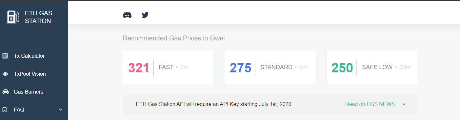460x120 pixels.
Task: Click the eye icon beside TxPool Vision
Action: tap(5, 74)
